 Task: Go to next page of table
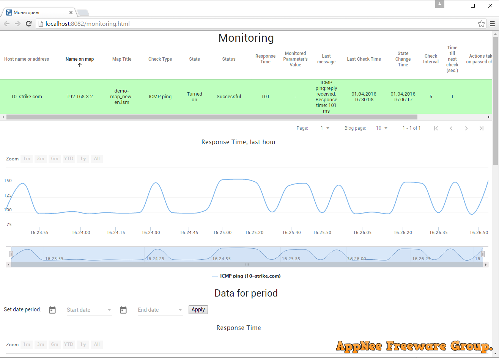click(x=466, y=128)
